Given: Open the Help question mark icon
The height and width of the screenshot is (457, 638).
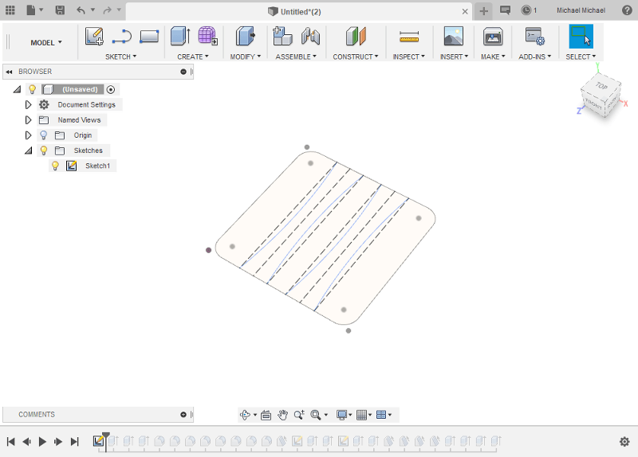Looking at the screenshot, I should click(627, 10).
